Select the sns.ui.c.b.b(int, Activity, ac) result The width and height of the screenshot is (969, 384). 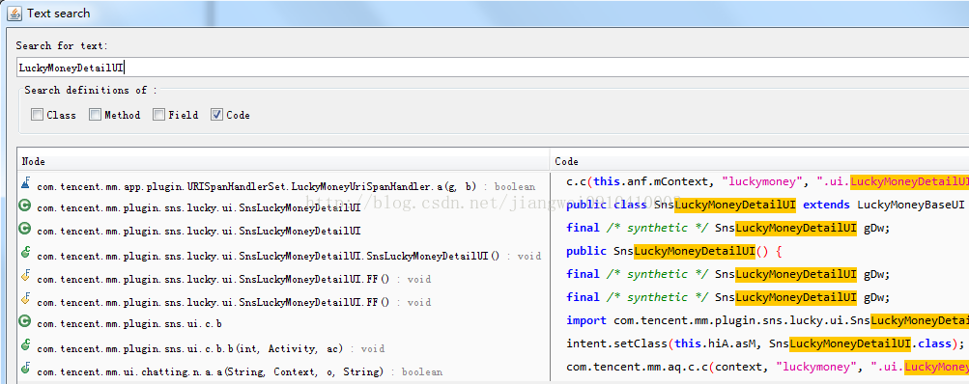(211, 348)
